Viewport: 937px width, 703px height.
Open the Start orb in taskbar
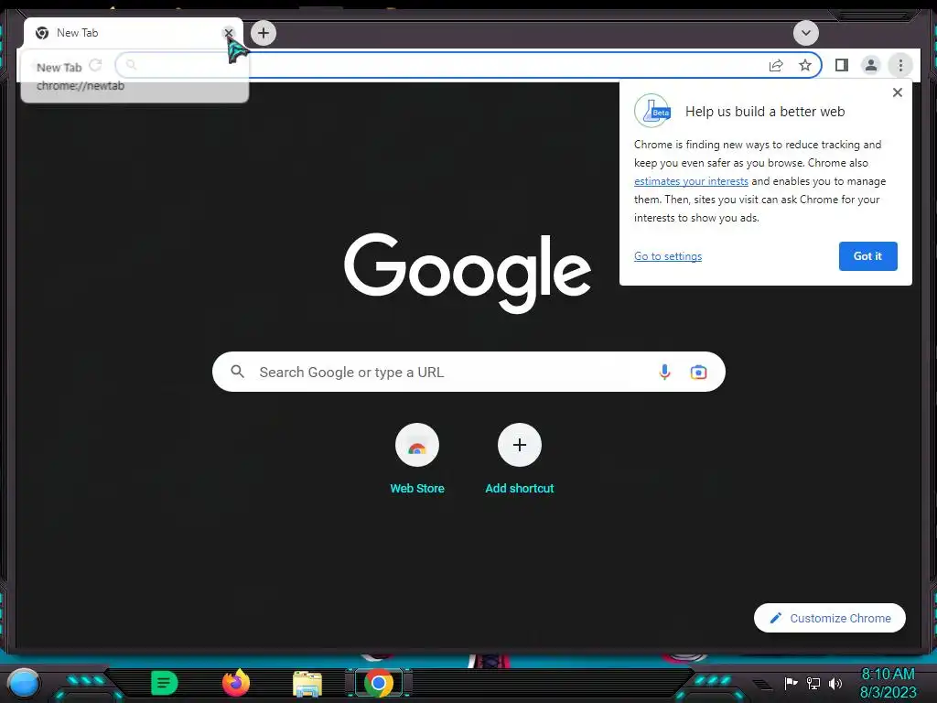point(24,683)
